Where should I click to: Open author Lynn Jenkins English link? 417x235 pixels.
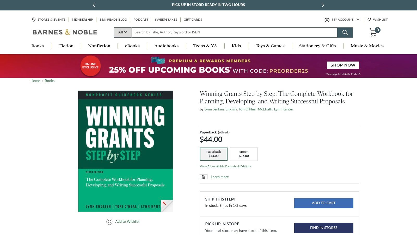click(x=220, y=109)
